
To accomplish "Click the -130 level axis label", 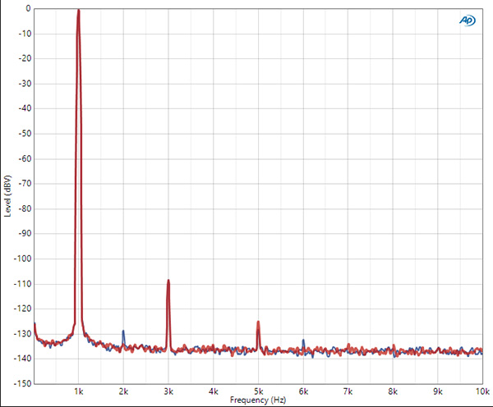I will [x=23, y=333].
